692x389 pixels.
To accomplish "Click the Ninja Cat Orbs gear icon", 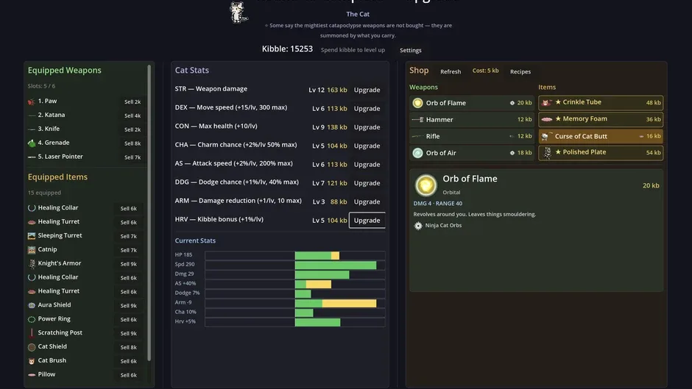I will pyautogui.click(x=418, y=226).
